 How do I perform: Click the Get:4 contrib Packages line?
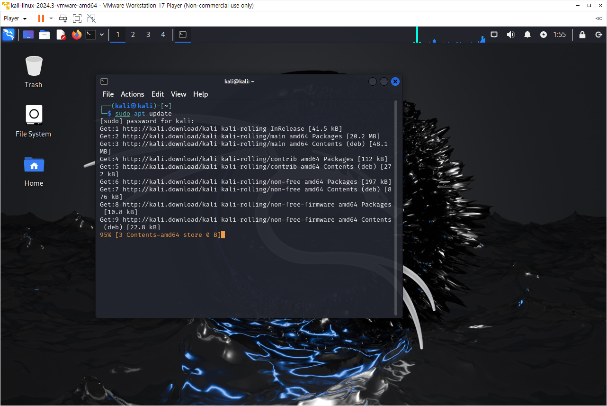pos(244,159)
